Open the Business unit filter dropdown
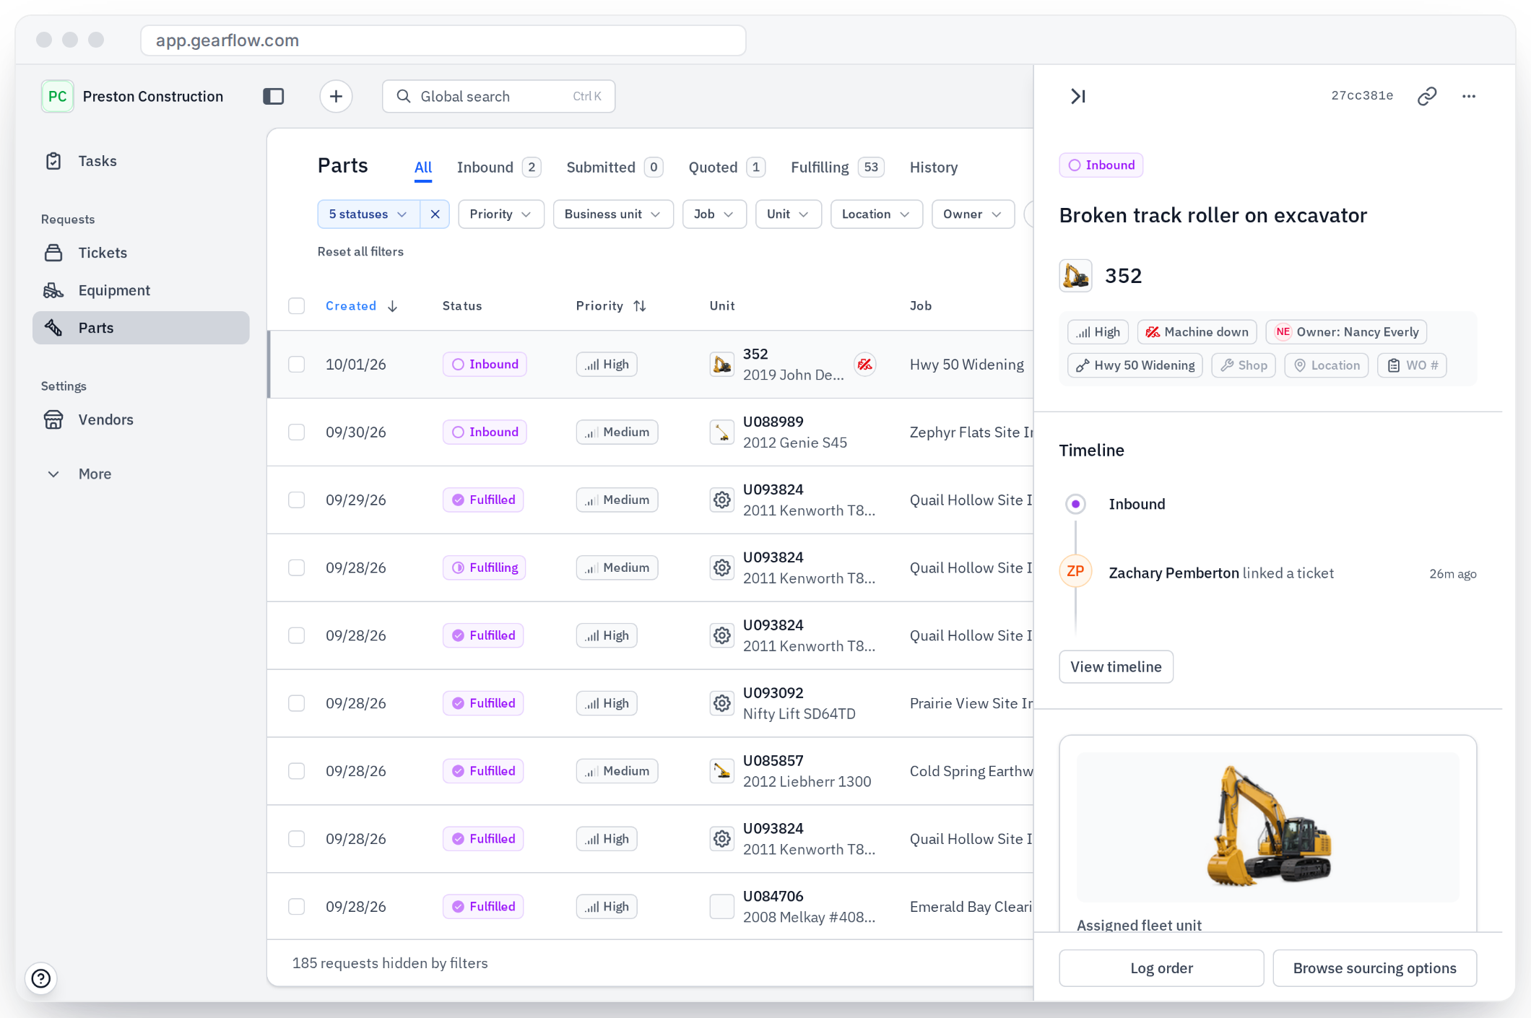This screenshot has height=1018, width=1531. pyautogui.click(x=612, y=214)
